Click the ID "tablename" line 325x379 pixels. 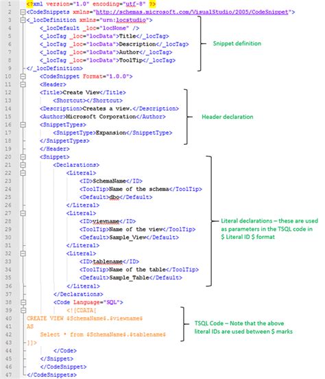point(110,262)
